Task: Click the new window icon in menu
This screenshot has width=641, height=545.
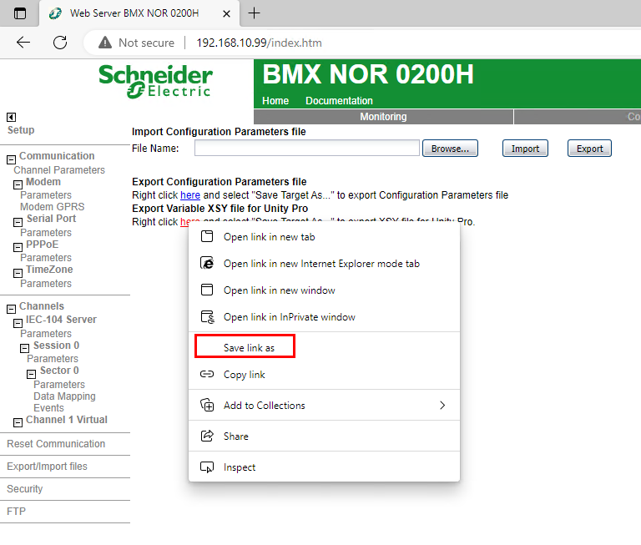Action: (x=207, y=290)
